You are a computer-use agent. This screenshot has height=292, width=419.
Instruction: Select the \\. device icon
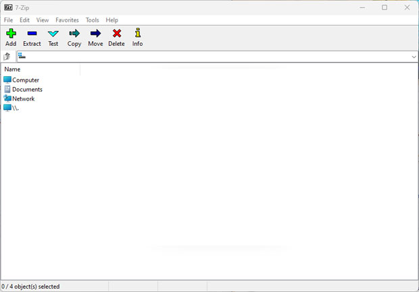coord(7,108)
